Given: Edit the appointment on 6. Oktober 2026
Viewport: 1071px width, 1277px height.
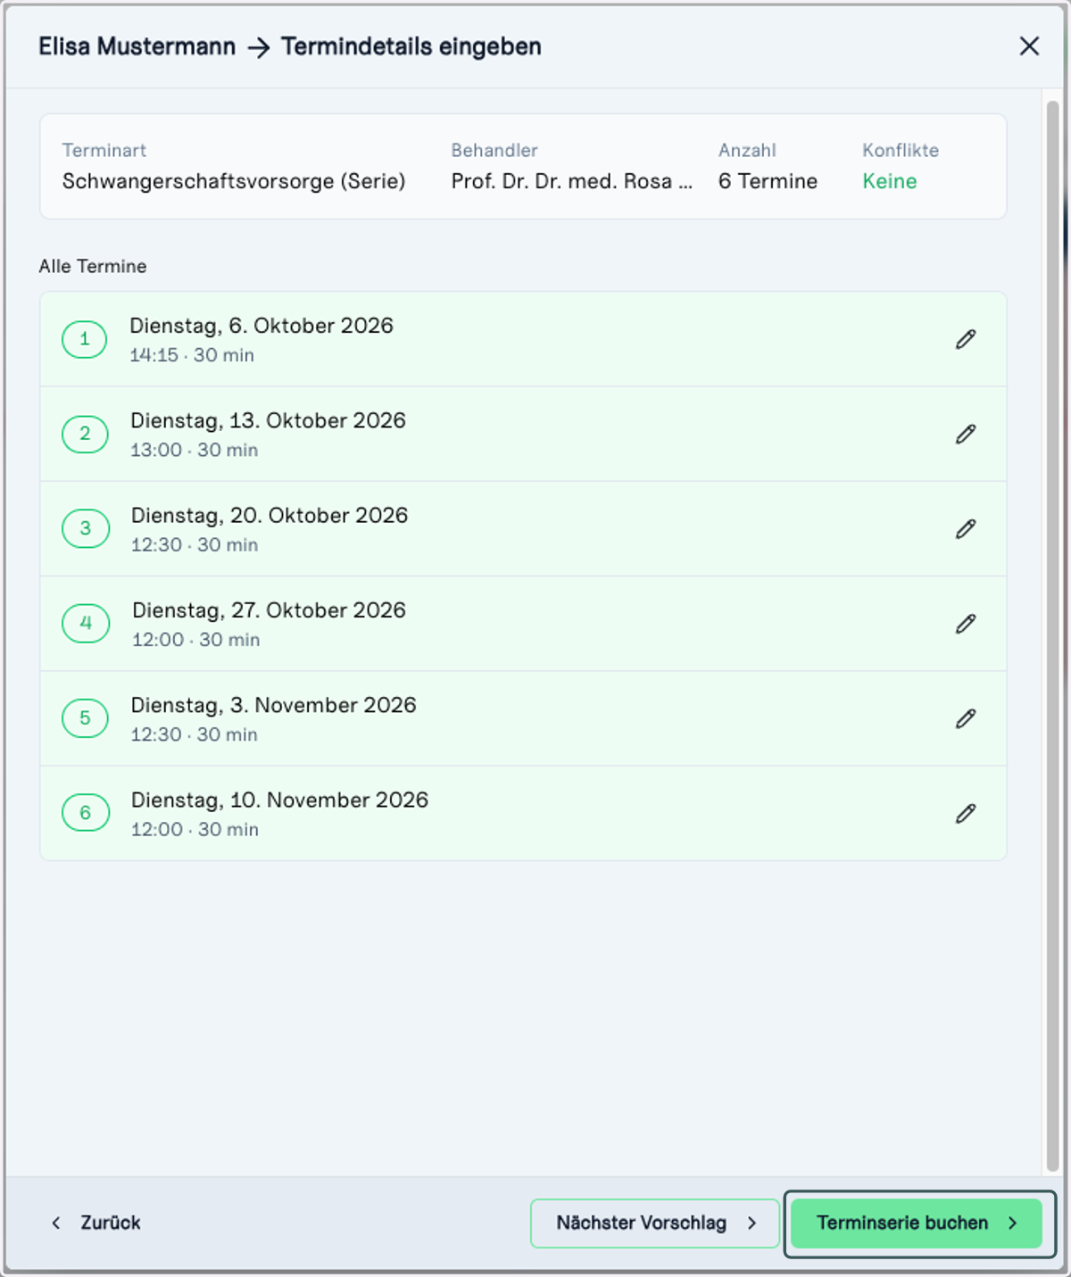Looking at the screenshot, I should click(x=966, y=339).
